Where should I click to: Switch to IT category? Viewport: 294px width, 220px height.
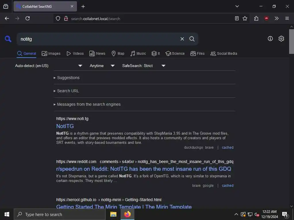tap(156, 54)
